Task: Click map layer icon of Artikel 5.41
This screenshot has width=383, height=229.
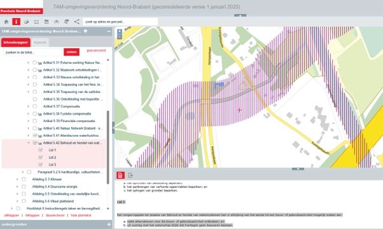Action: coord(40,136)
